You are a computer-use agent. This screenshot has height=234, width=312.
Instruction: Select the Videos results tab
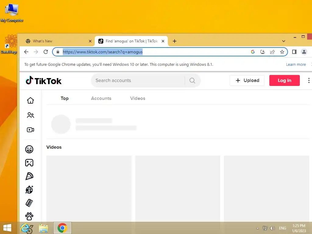click(x=138, y=98)
